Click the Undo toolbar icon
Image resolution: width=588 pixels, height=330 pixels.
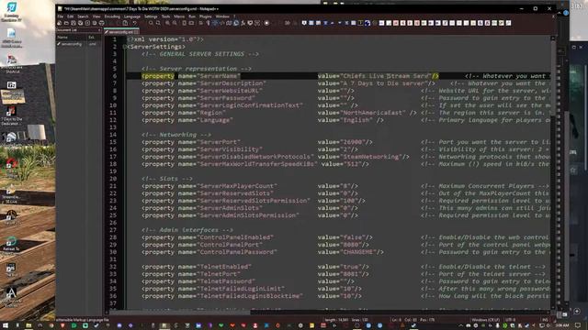pos(134,23)
